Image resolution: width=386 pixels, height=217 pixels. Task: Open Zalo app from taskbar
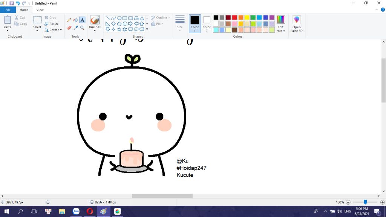76,211
